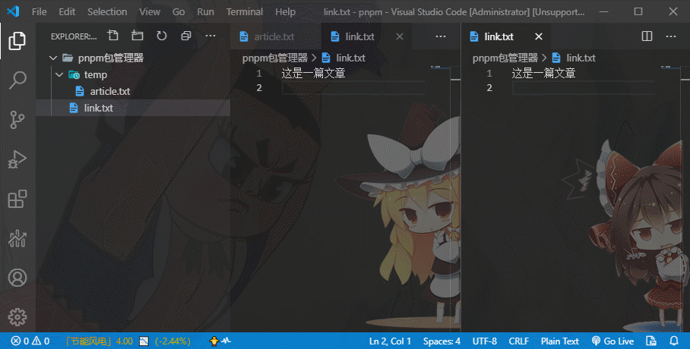Split the right editor
Viewport: 690px width, 349px height.
tap(647, 36)
